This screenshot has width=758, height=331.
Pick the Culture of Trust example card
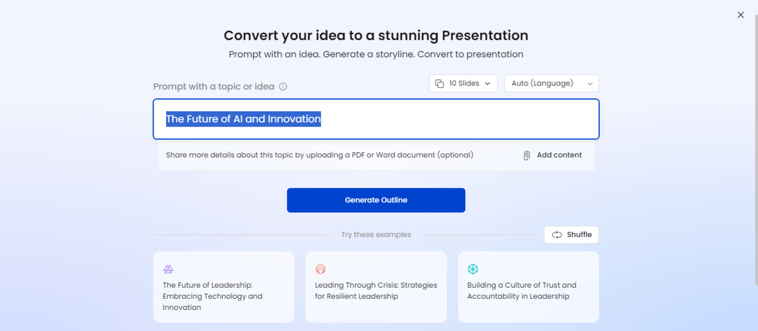(529, 287)
